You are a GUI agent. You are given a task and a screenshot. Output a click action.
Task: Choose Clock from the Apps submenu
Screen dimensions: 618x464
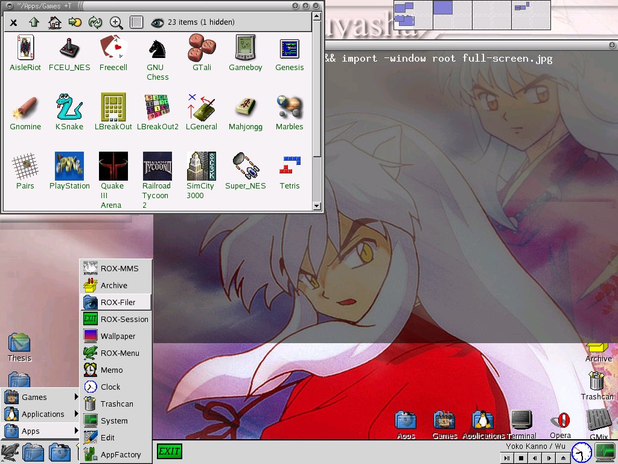coord(116,387)
